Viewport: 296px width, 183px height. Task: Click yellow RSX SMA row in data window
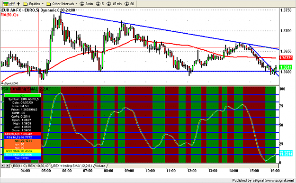22,151
